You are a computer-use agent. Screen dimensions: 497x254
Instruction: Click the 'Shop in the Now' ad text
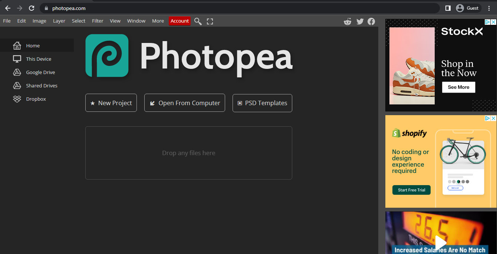(x=459, y=68)
